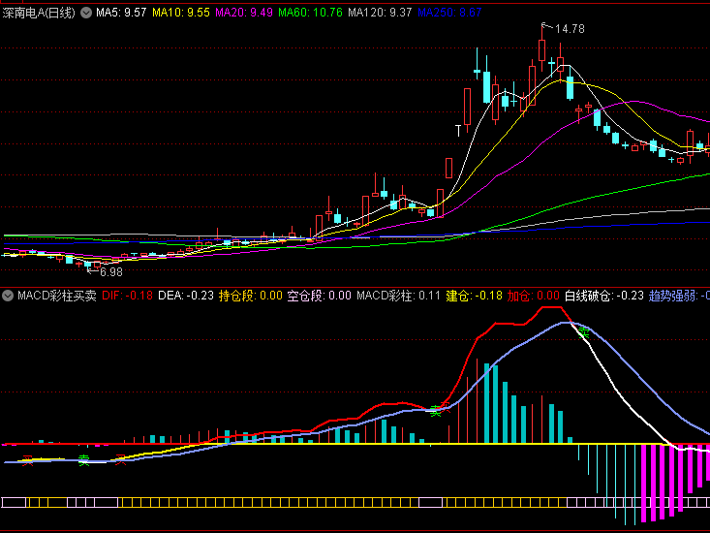Click the 6.98 low price marker
Viewport: 710px width, 533px height.
(110, 272)
